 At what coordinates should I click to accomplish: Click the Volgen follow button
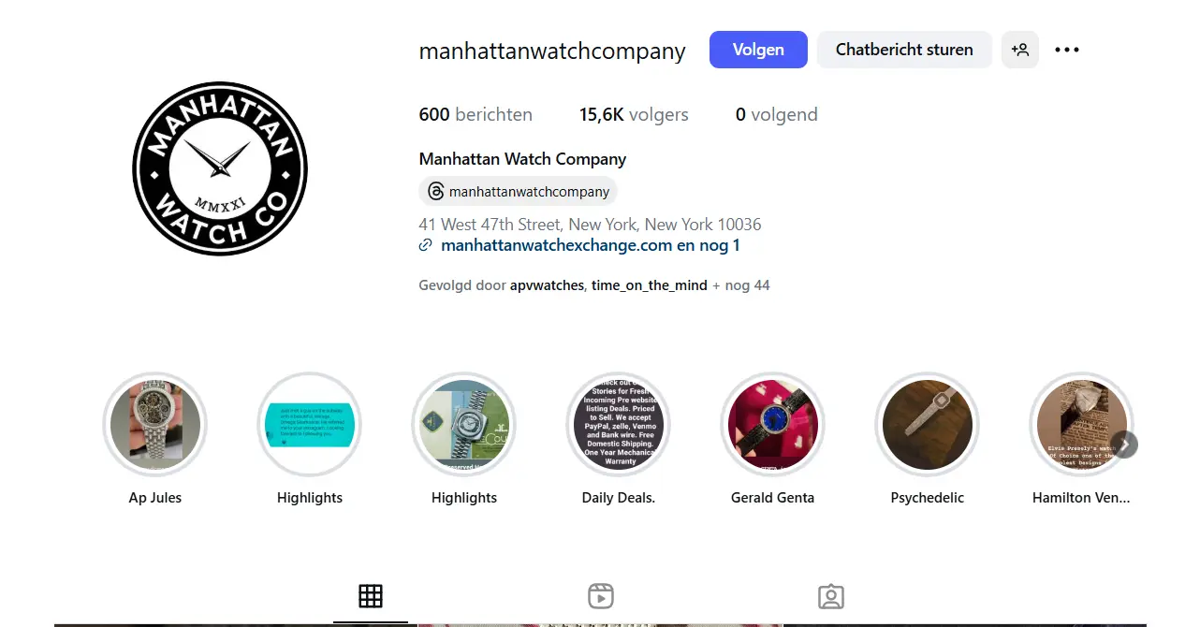(758, 50)
